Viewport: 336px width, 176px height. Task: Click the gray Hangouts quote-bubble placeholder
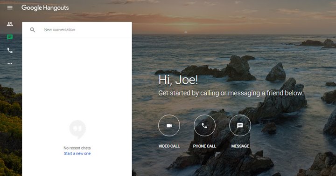click(77, 129)
